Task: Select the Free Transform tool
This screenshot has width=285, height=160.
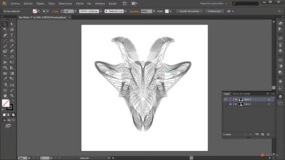Action: coord(12,62)
